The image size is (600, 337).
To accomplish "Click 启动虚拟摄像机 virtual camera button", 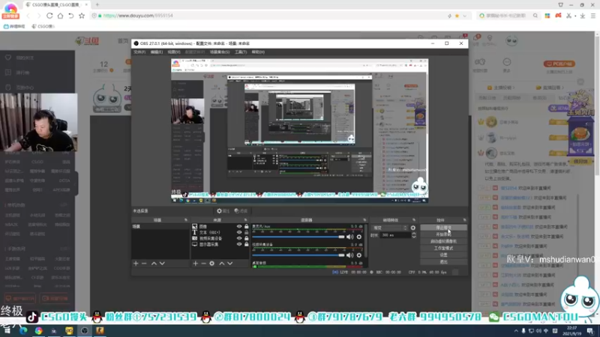I will point(443,241).
